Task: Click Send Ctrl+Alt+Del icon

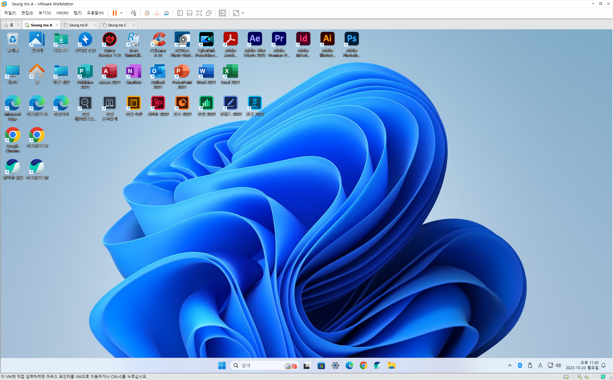Action: coord(133,13)
